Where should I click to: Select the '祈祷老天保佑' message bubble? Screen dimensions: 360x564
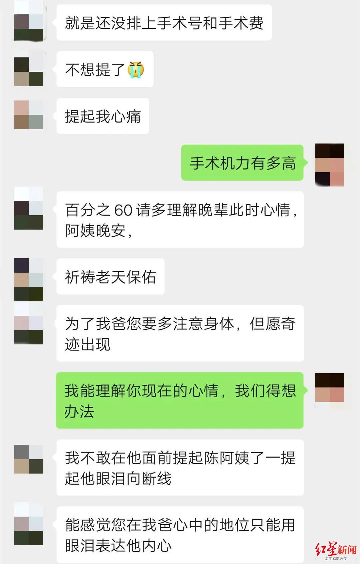coord(111,277)
